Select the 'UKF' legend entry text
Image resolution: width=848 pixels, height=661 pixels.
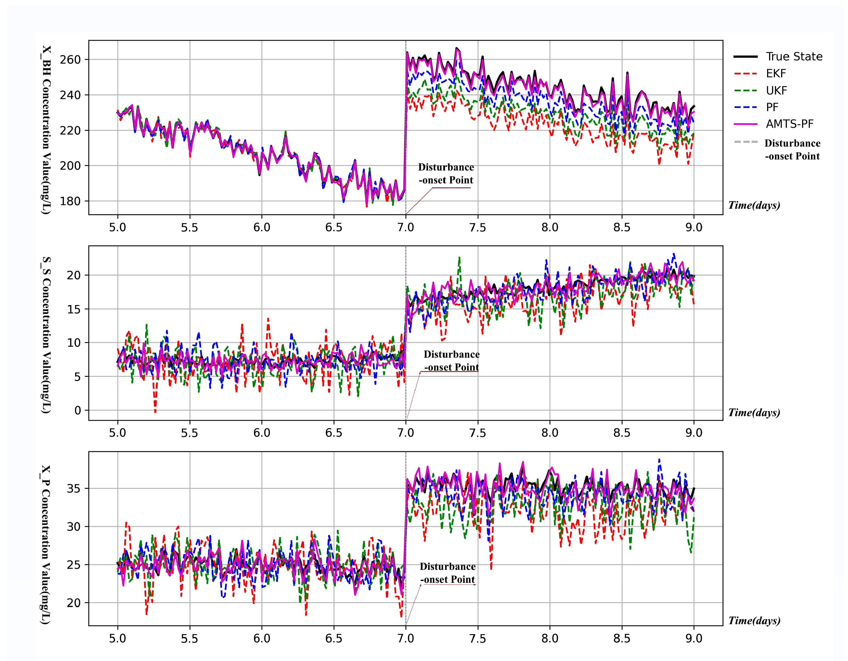(777, 91)
